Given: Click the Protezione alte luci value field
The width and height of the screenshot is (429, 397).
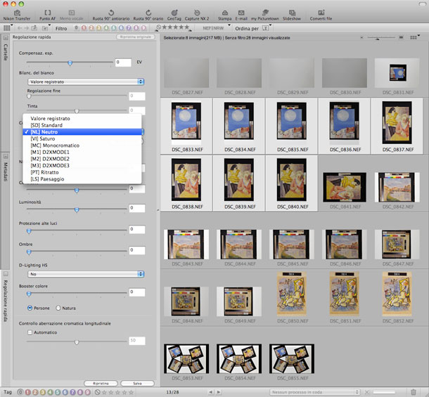Looking at the screenshot, I should pos(137,229).
